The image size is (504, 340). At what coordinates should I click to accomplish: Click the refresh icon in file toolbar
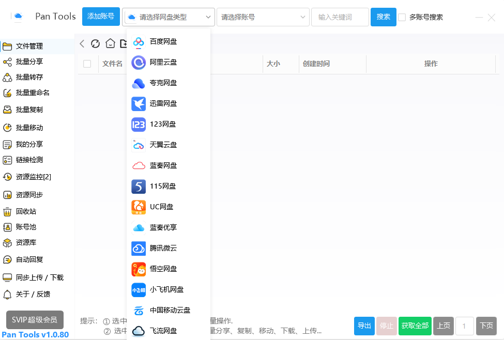coord(95,44)
